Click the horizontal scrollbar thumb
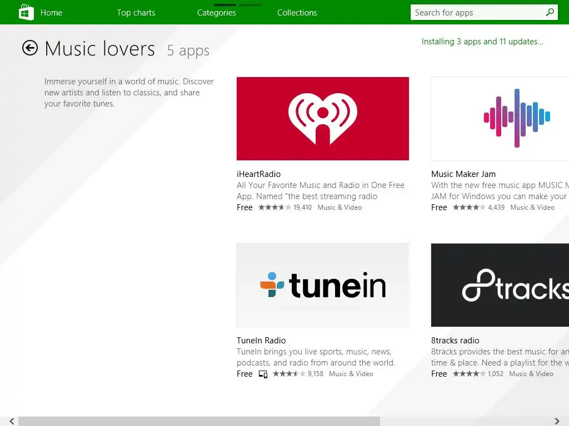 coord(199,422)
